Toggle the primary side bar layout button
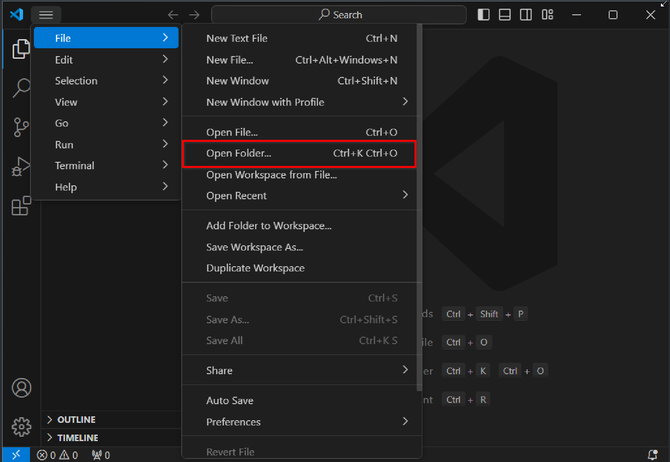Image resolution: width=670 pixels, height=462 pixels. click(484, 15)
